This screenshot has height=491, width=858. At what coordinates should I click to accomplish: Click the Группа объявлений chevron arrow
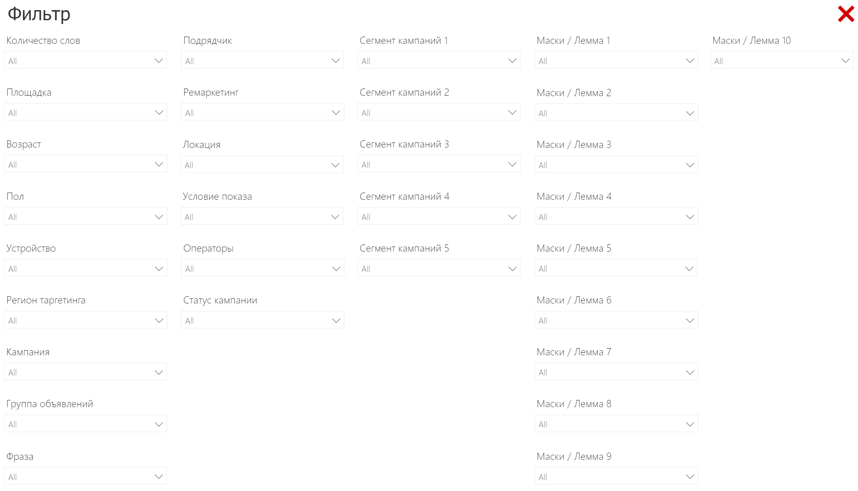tap(159, 424)
